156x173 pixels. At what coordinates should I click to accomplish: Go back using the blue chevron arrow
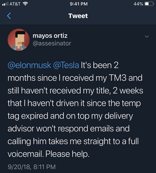click(9, 16)
